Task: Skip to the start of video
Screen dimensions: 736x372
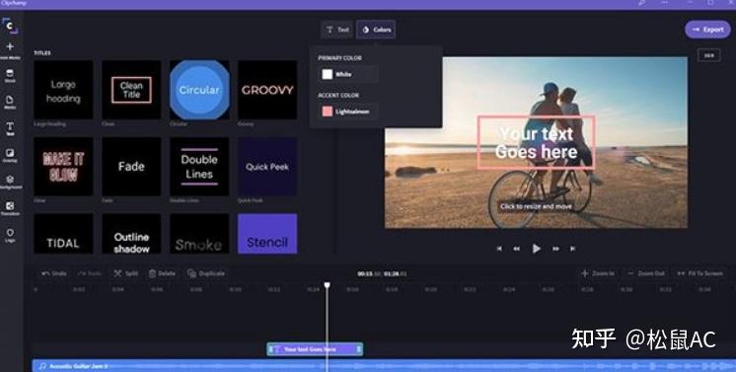Action: click(x=499, y=249)
